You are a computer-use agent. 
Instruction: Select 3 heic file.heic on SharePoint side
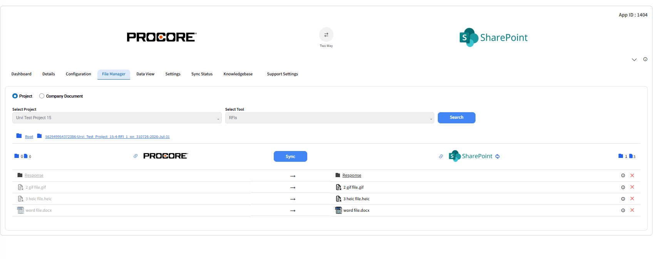[357, 199]
